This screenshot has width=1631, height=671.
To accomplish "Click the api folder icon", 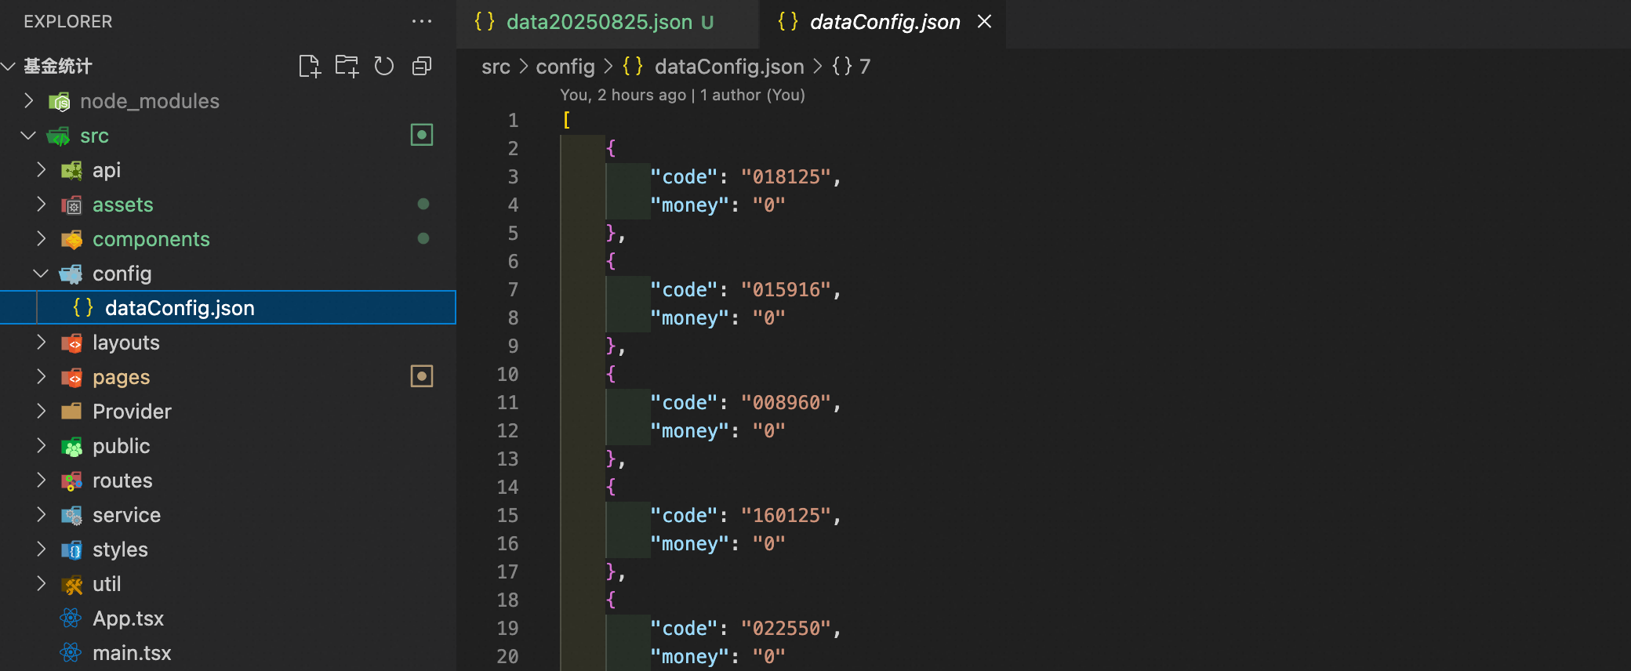I will [x=72, y=171].
